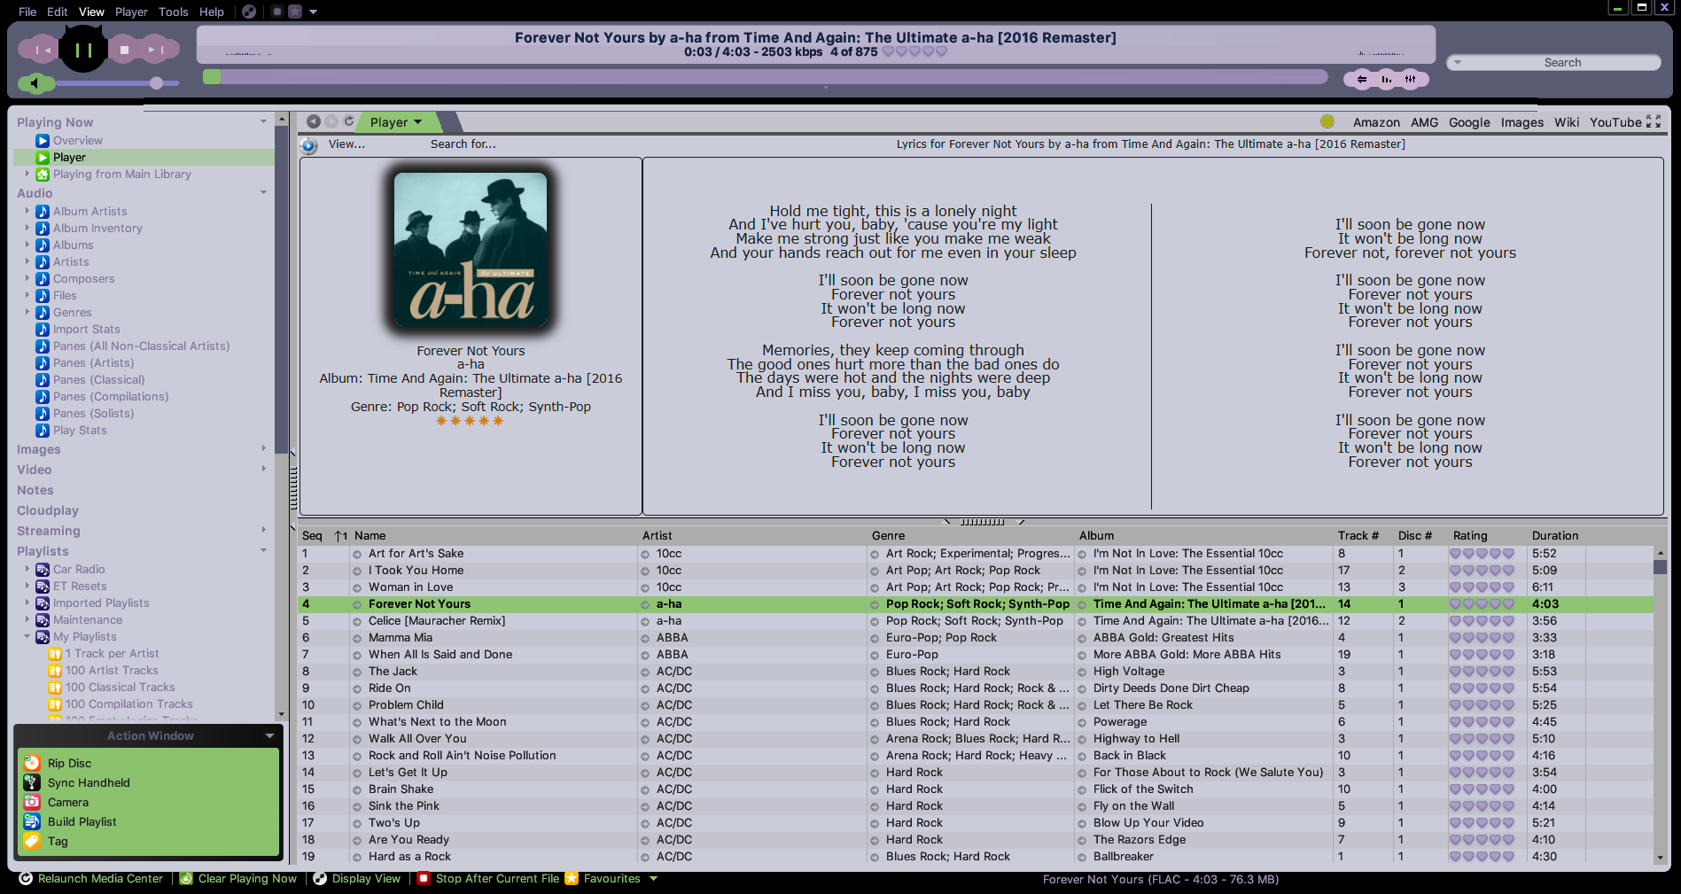
Task: Open the YouTube link
Action: 1615,122
